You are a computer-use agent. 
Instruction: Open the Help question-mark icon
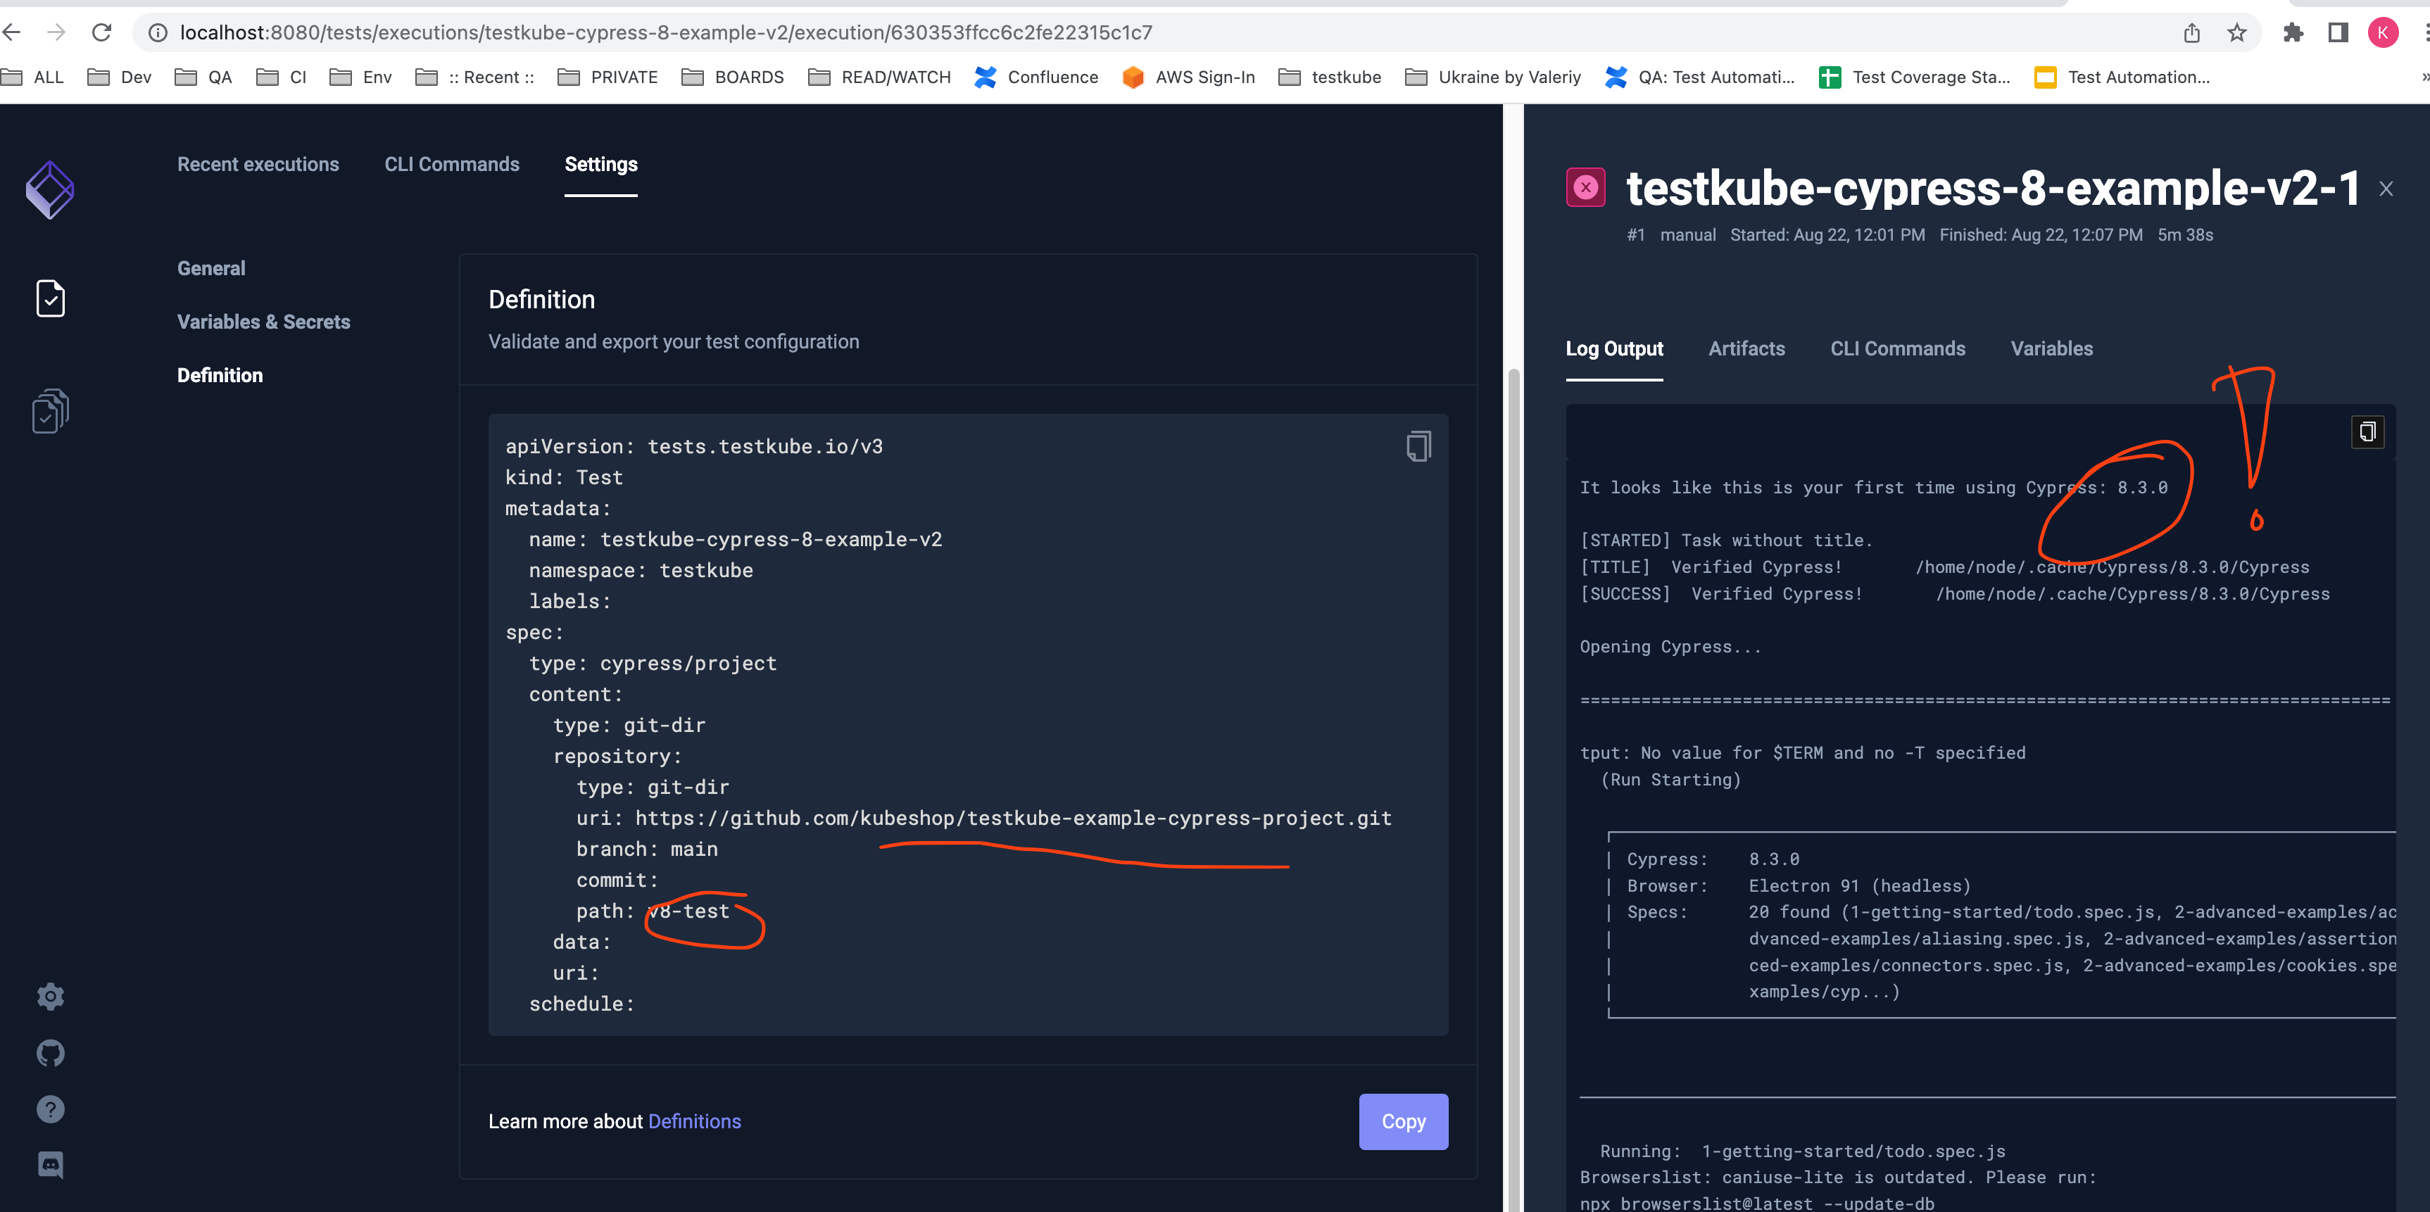point(50,1109)
